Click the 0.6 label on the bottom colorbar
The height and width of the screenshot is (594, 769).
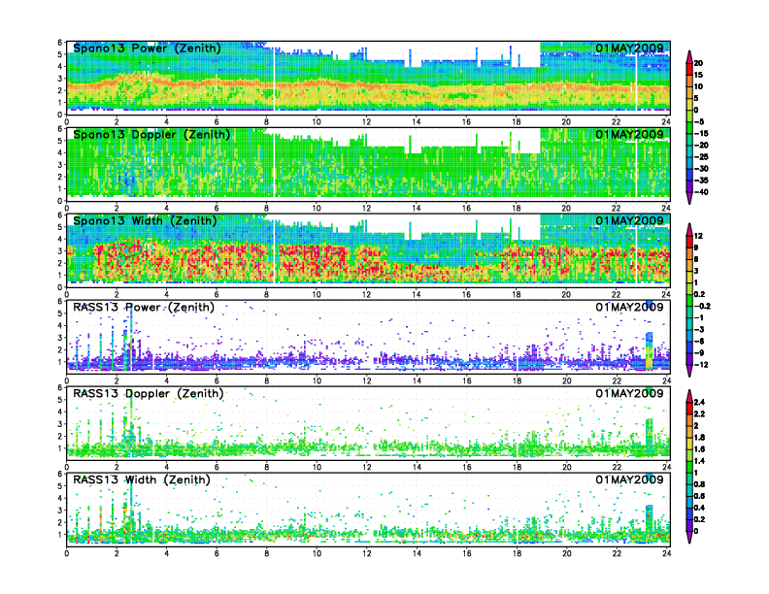699,496
